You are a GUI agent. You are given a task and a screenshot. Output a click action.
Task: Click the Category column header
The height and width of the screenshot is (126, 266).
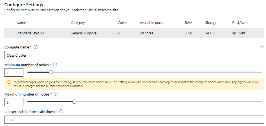pos(78,23)
